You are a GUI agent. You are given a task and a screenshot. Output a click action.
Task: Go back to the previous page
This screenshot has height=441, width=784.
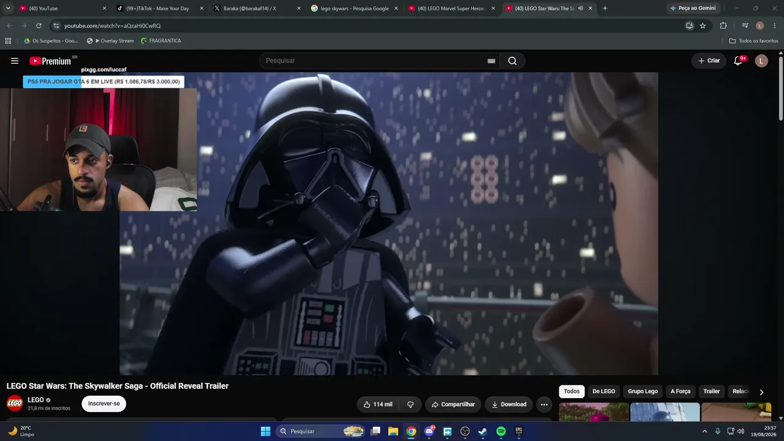click(9, 26)
